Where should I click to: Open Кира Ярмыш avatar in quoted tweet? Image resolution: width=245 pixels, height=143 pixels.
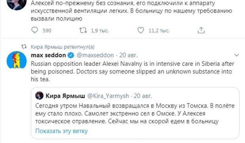[x=39, y=95]
